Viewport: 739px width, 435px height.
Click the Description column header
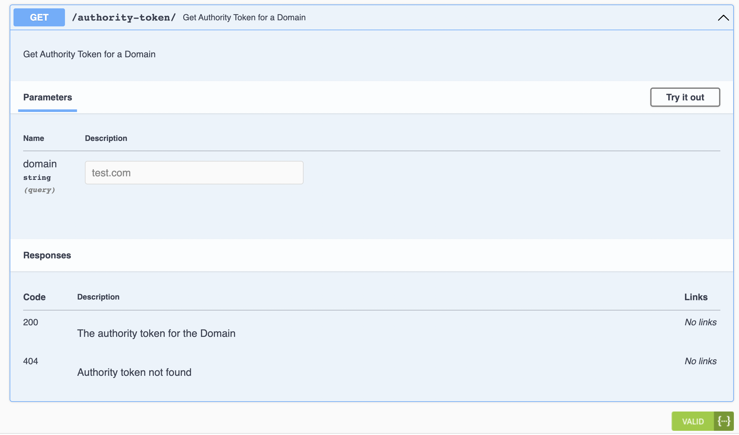(98, 297)
